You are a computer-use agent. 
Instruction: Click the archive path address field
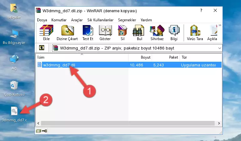pyautogui.click(x=137, y=48)
